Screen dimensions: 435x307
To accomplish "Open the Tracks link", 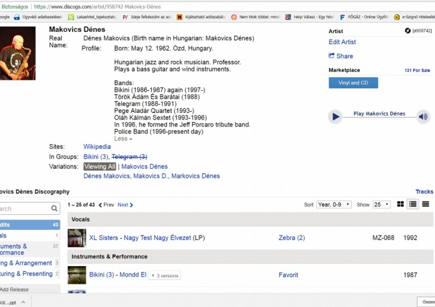I will coord(424,191).
